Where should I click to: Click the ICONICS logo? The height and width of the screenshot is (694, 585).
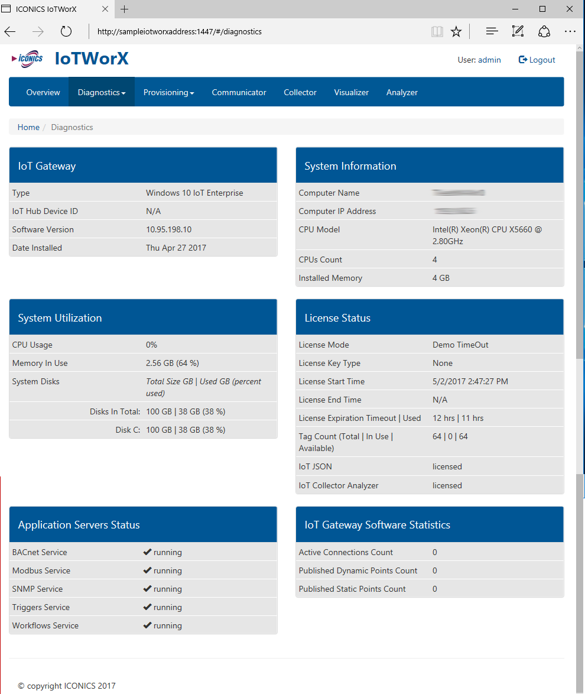(27, 59)
